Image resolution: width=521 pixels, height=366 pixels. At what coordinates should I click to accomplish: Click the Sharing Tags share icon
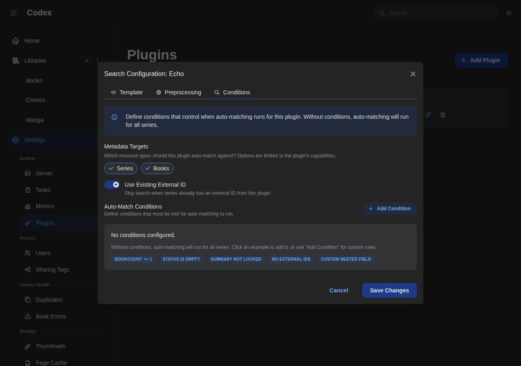(27, 270)
